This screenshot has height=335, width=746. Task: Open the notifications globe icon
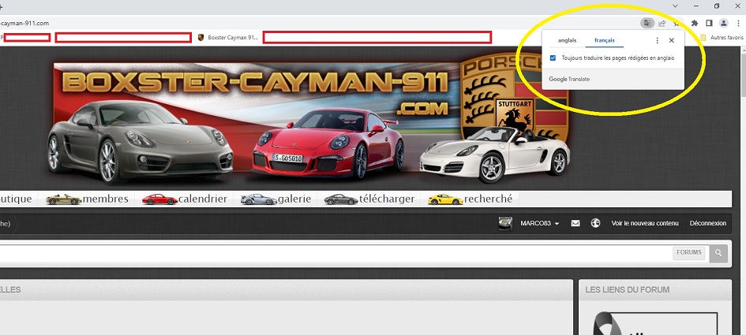[596, 223]
